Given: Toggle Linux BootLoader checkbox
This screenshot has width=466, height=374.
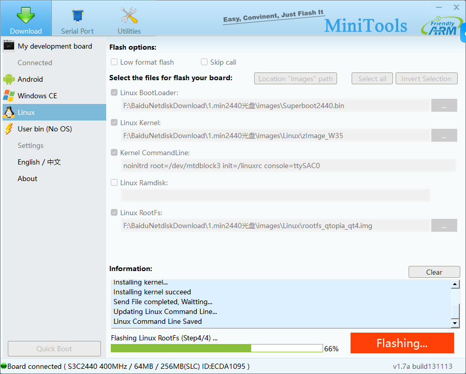Looking at the screenshot, I should point(114,92).
